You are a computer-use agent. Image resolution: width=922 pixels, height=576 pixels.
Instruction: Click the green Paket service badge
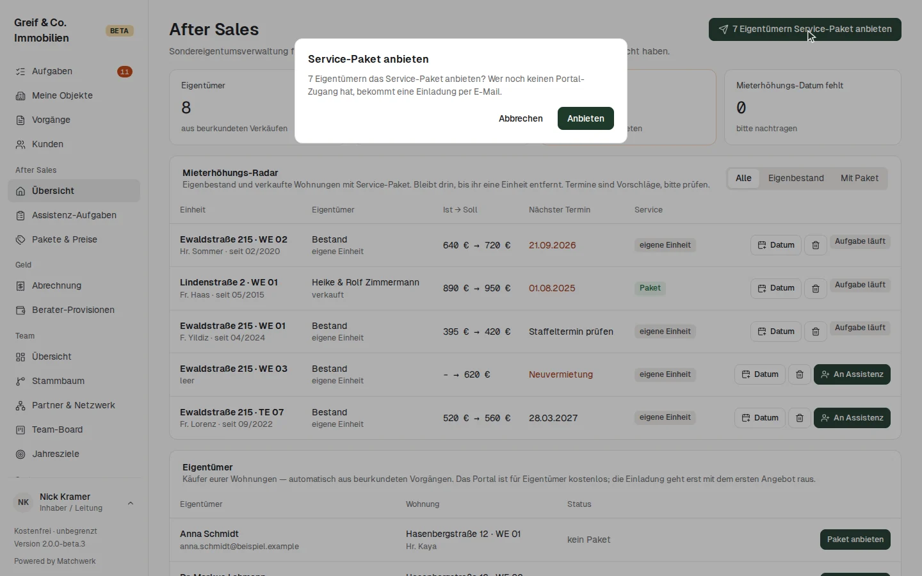[650, 288]
